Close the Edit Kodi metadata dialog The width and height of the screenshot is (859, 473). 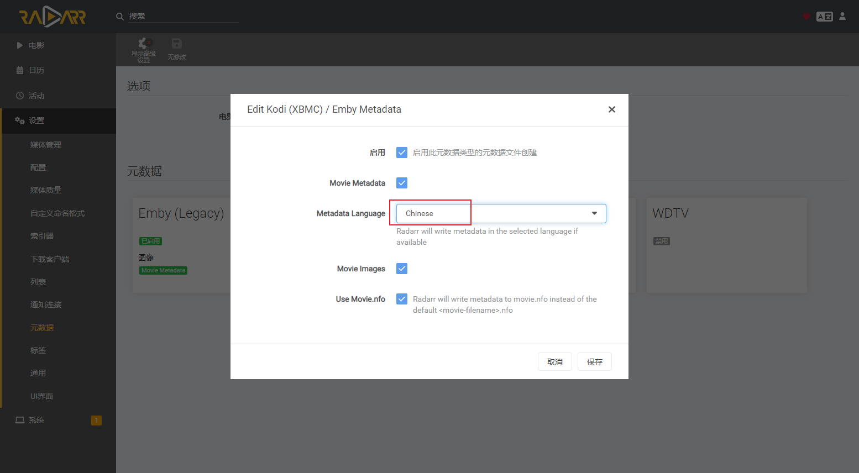(612, 109)
